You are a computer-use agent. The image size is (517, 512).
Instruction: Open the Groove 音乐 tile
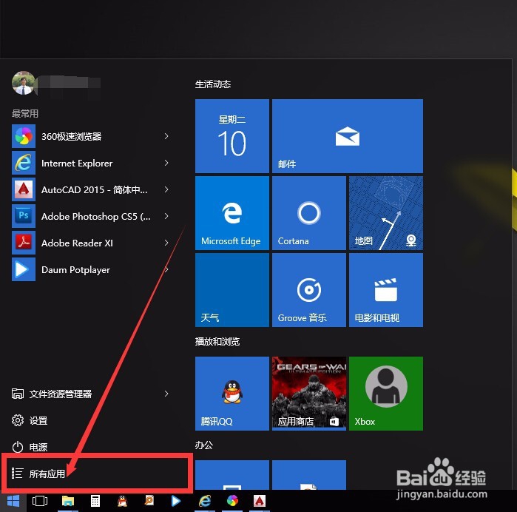[x=309, y=290]
